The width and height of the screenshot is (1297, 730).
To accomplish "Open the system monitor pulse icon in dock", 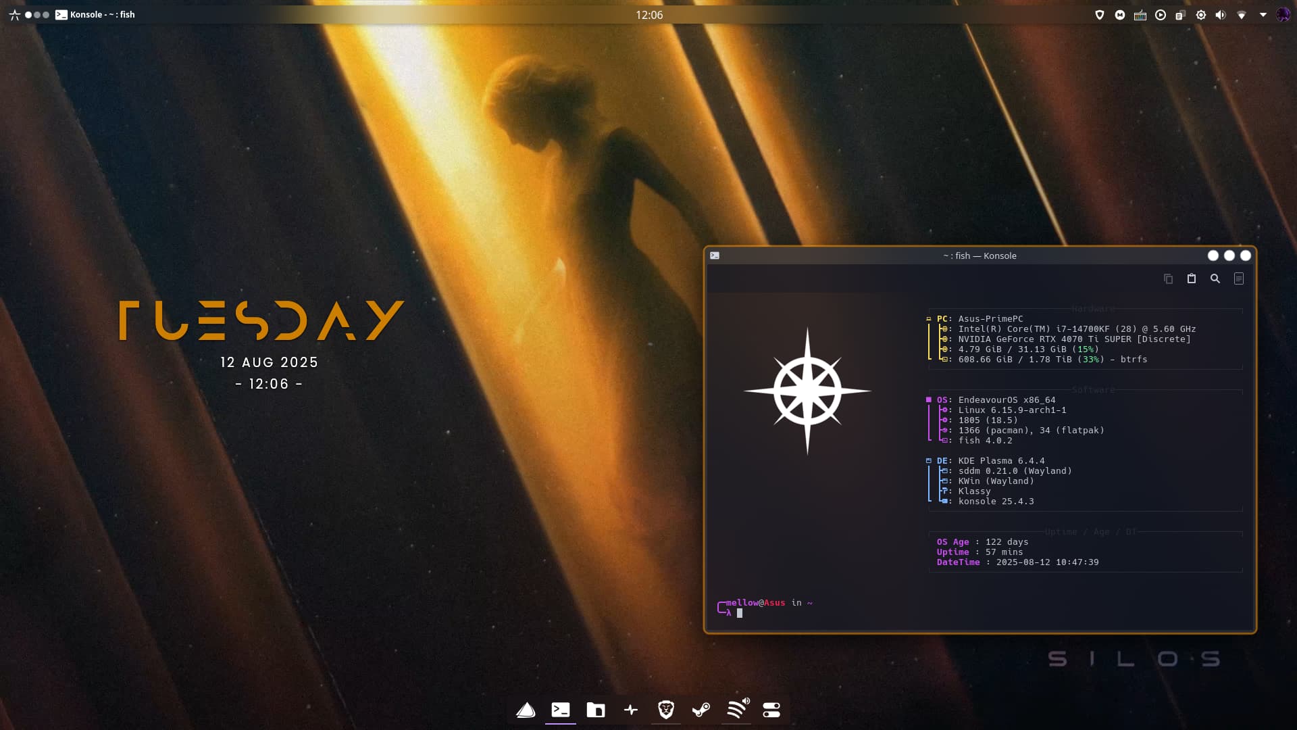I will [631, 710].
